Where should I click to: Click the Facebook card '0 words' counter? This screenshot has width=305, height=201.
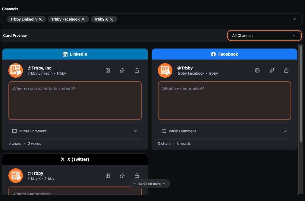[184, 144]
